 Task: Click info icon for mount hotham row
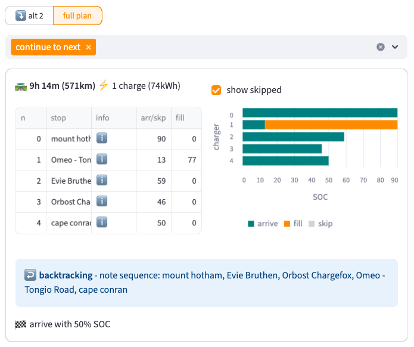pos(102,139)
